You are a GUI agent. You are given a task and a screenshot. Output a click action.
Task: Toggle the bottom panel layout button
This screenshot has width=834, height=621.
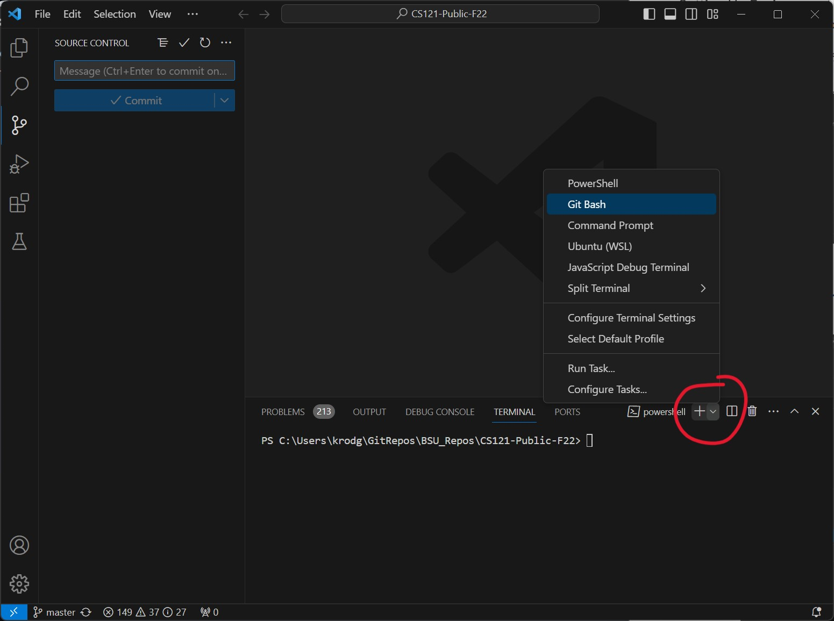670,15
